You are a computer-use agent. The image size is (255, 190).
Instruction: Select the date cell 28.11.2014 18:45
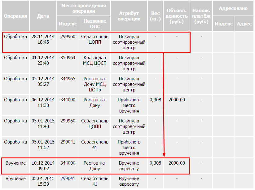(x=43, y=39)
